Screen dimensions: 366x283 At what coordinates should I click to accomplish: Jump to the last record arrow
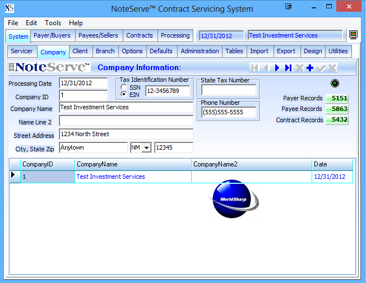[x=288, y=68]
